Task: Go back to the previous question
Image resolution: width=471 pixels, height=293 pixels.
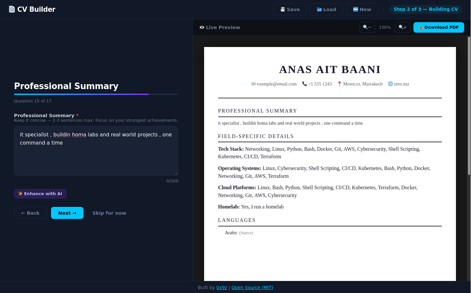Action: [x=30, y=213]
